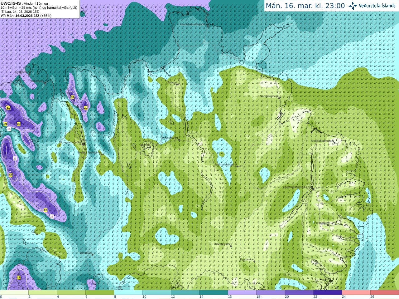
Task: Pick the 24–26 m/s pink swatch
Action: 356,292
